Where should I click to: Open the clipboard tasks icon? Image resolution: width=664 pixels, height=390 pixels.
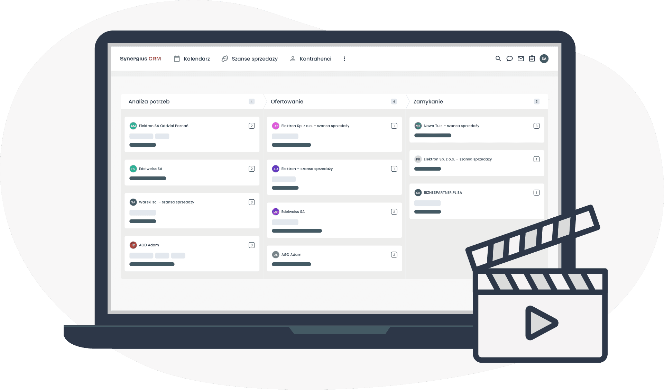pos(532,59)
